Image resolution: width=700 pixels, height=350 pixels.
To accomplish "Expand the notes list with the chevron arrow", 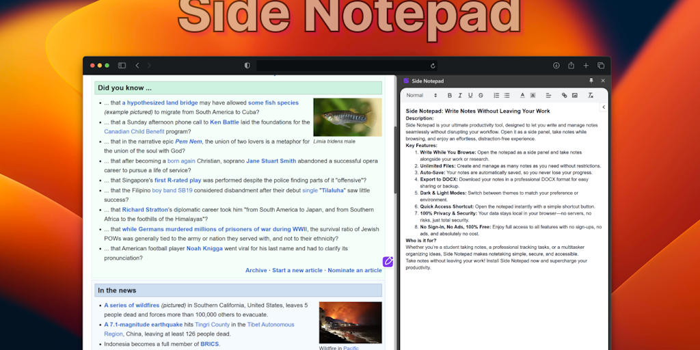I will [604, 107].
